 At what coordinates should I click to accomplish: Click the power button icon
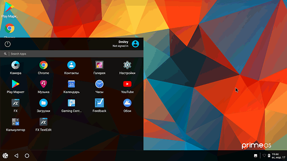click(x=7, y=44)
